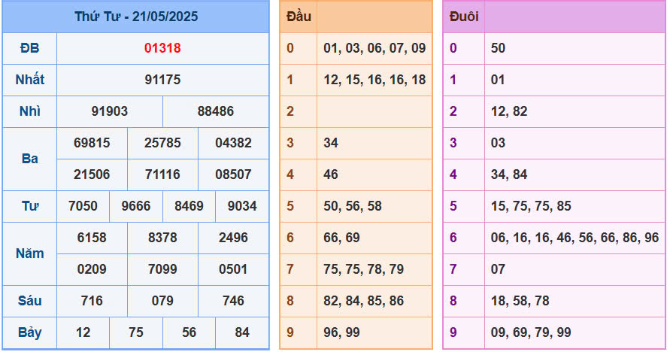This screenshot has height=352, width=670.
Task: Click the Đầu column header
Action: tap(299, 17)
